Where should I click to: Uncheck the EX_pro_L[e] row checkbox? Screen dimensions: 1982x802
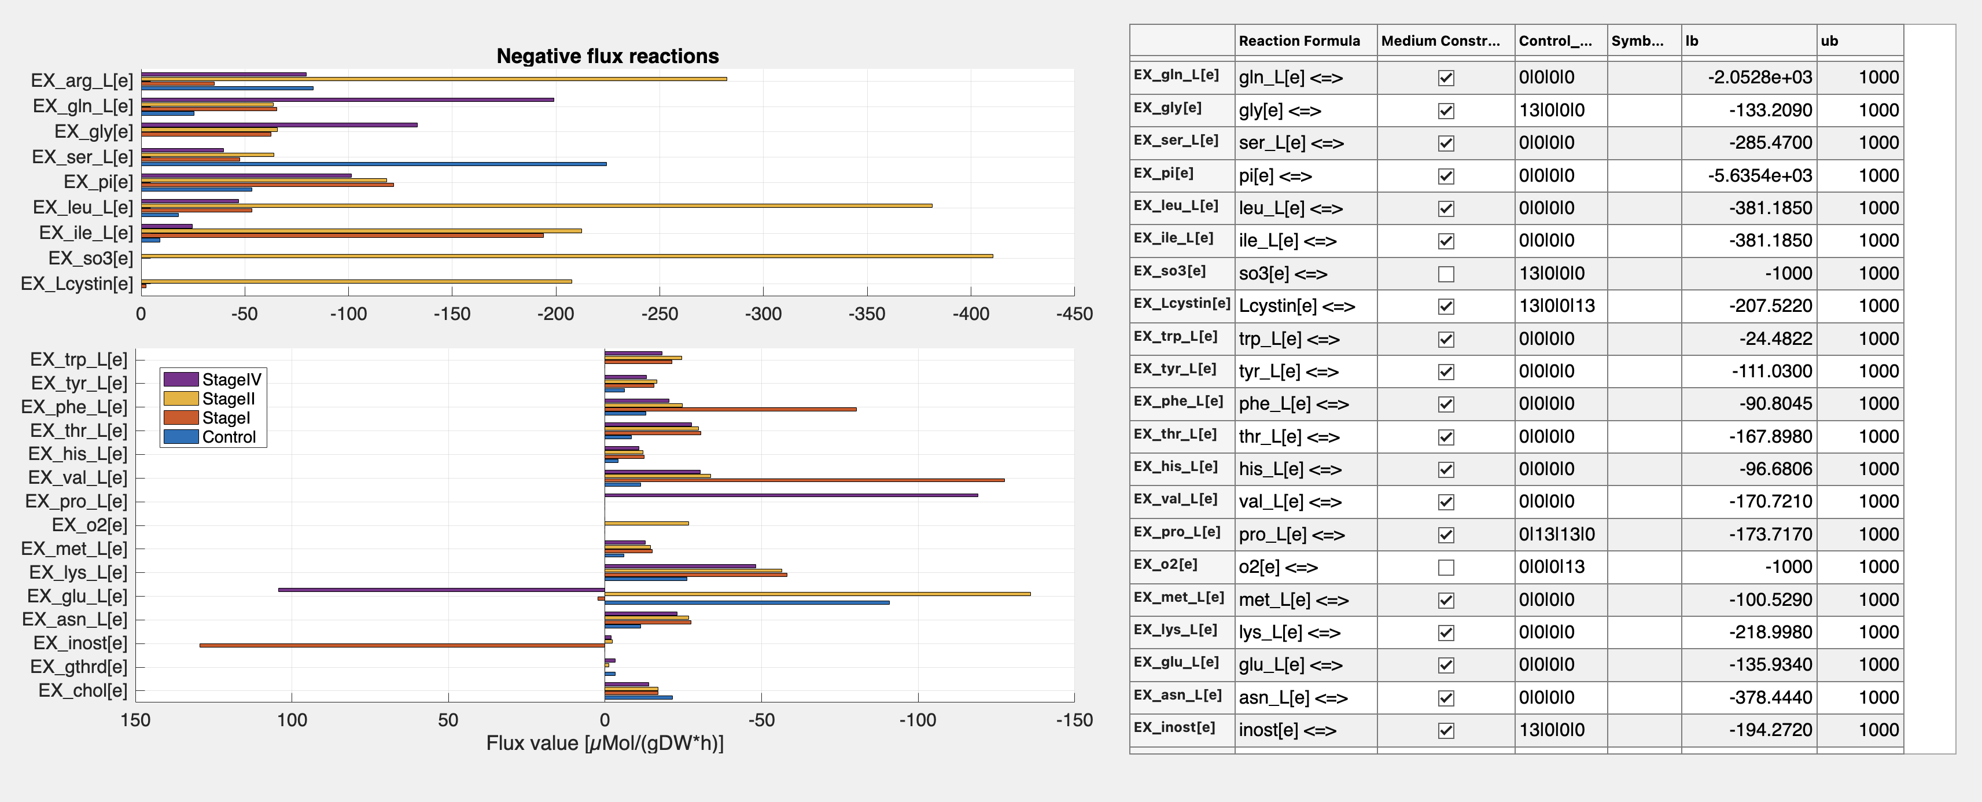[1446, 535]
